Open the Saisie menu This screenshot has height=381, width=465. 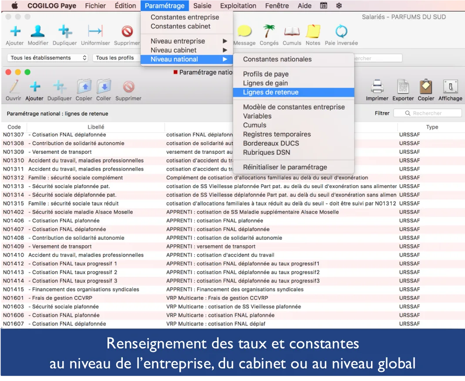(x=202, y=6)
